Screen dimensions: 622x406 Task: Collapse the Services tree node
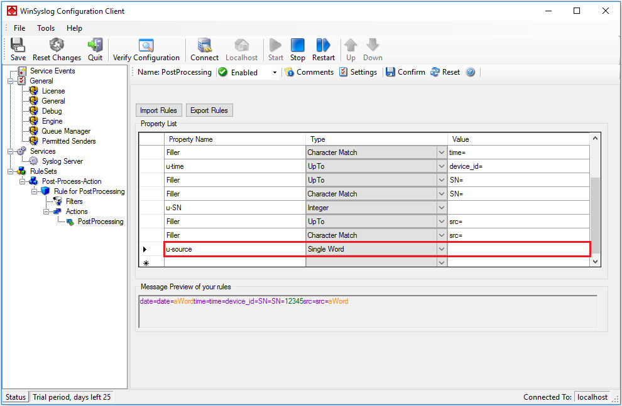pos(10,151)
